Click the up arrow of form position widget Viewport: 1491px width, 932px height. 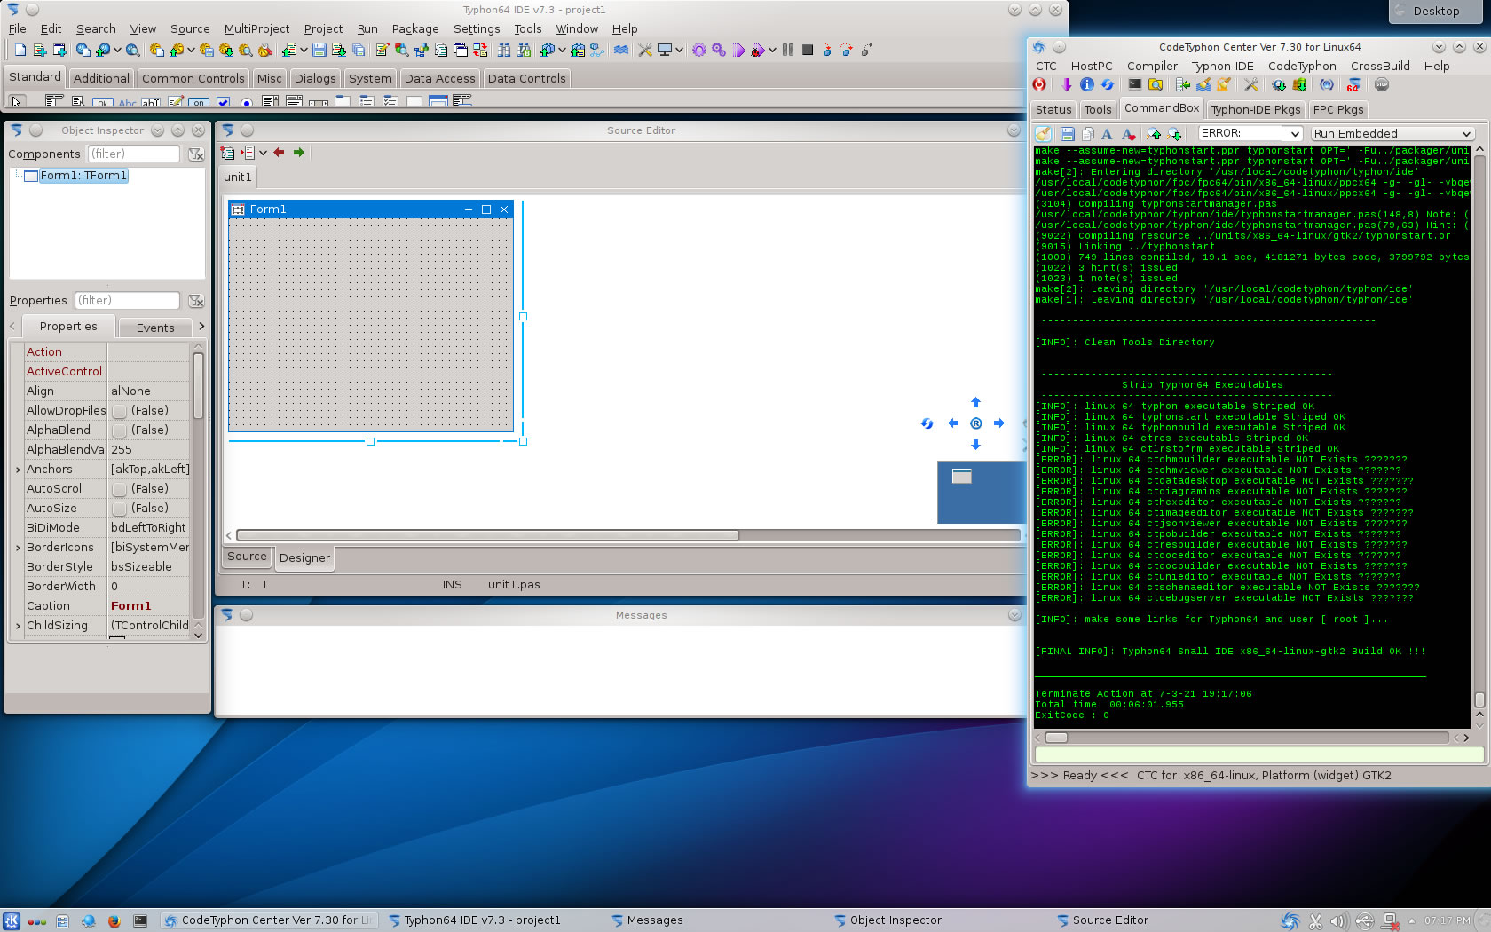(975, 402)
